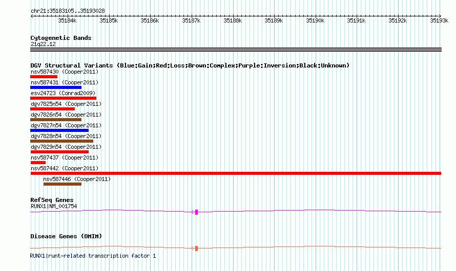
Task: Click the 35185k ruler position
Action: (x=109, y=20)
